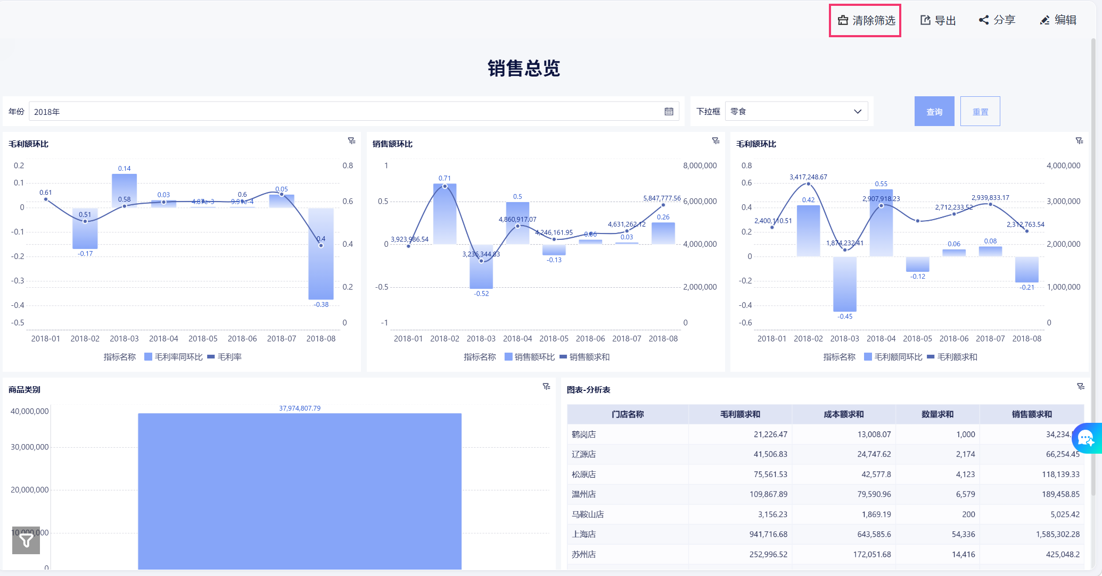Click the 销售总览 dashboard title
1102x576 pixels.
pos(524,68)
